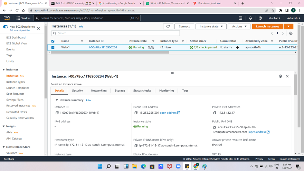Copy public IPv4 address 13.233.255.30

[x=136, y=113]
